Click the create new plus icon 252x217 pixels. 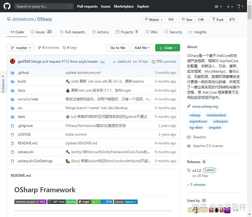228,6
